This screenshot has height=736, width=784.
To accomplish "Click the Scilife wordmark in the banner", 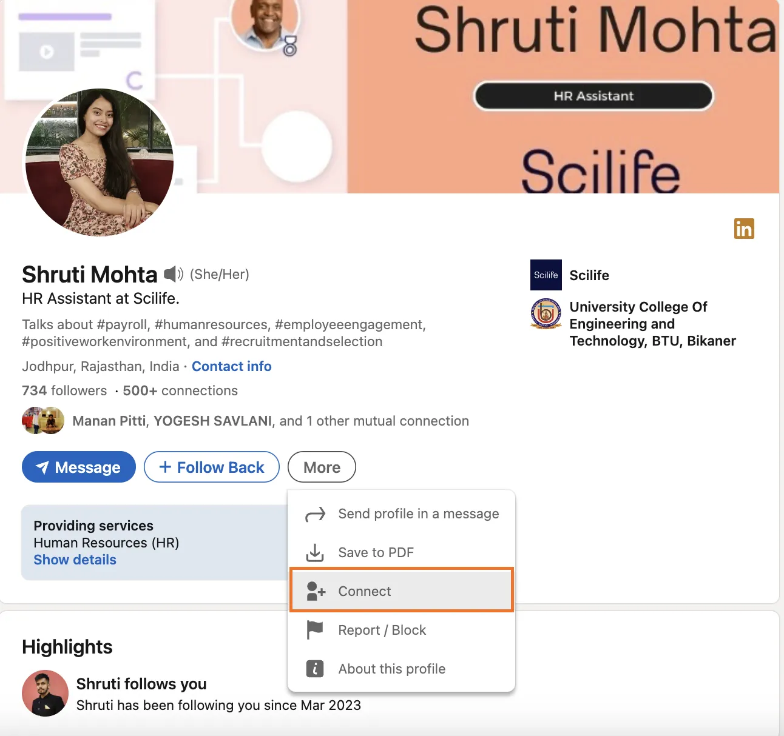I will click(x=601, y=172).
